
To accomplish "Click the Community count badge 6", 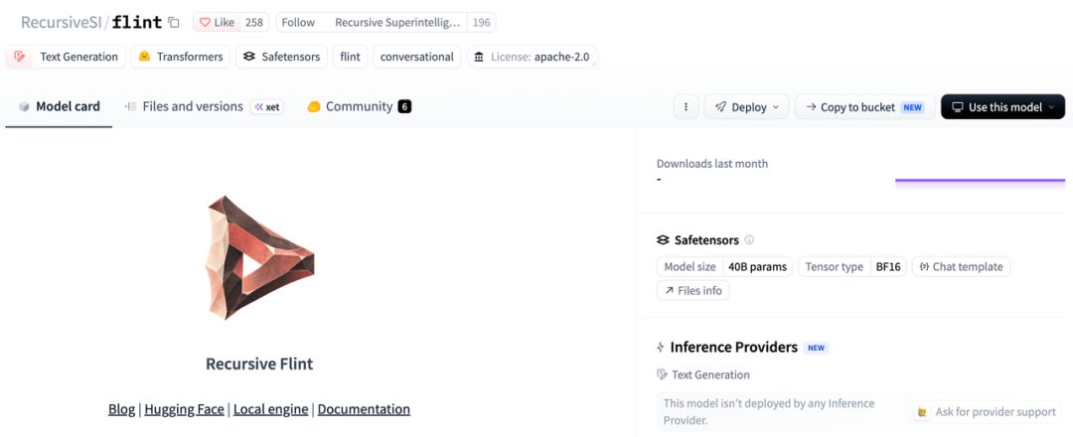I will tap(404, 106).
